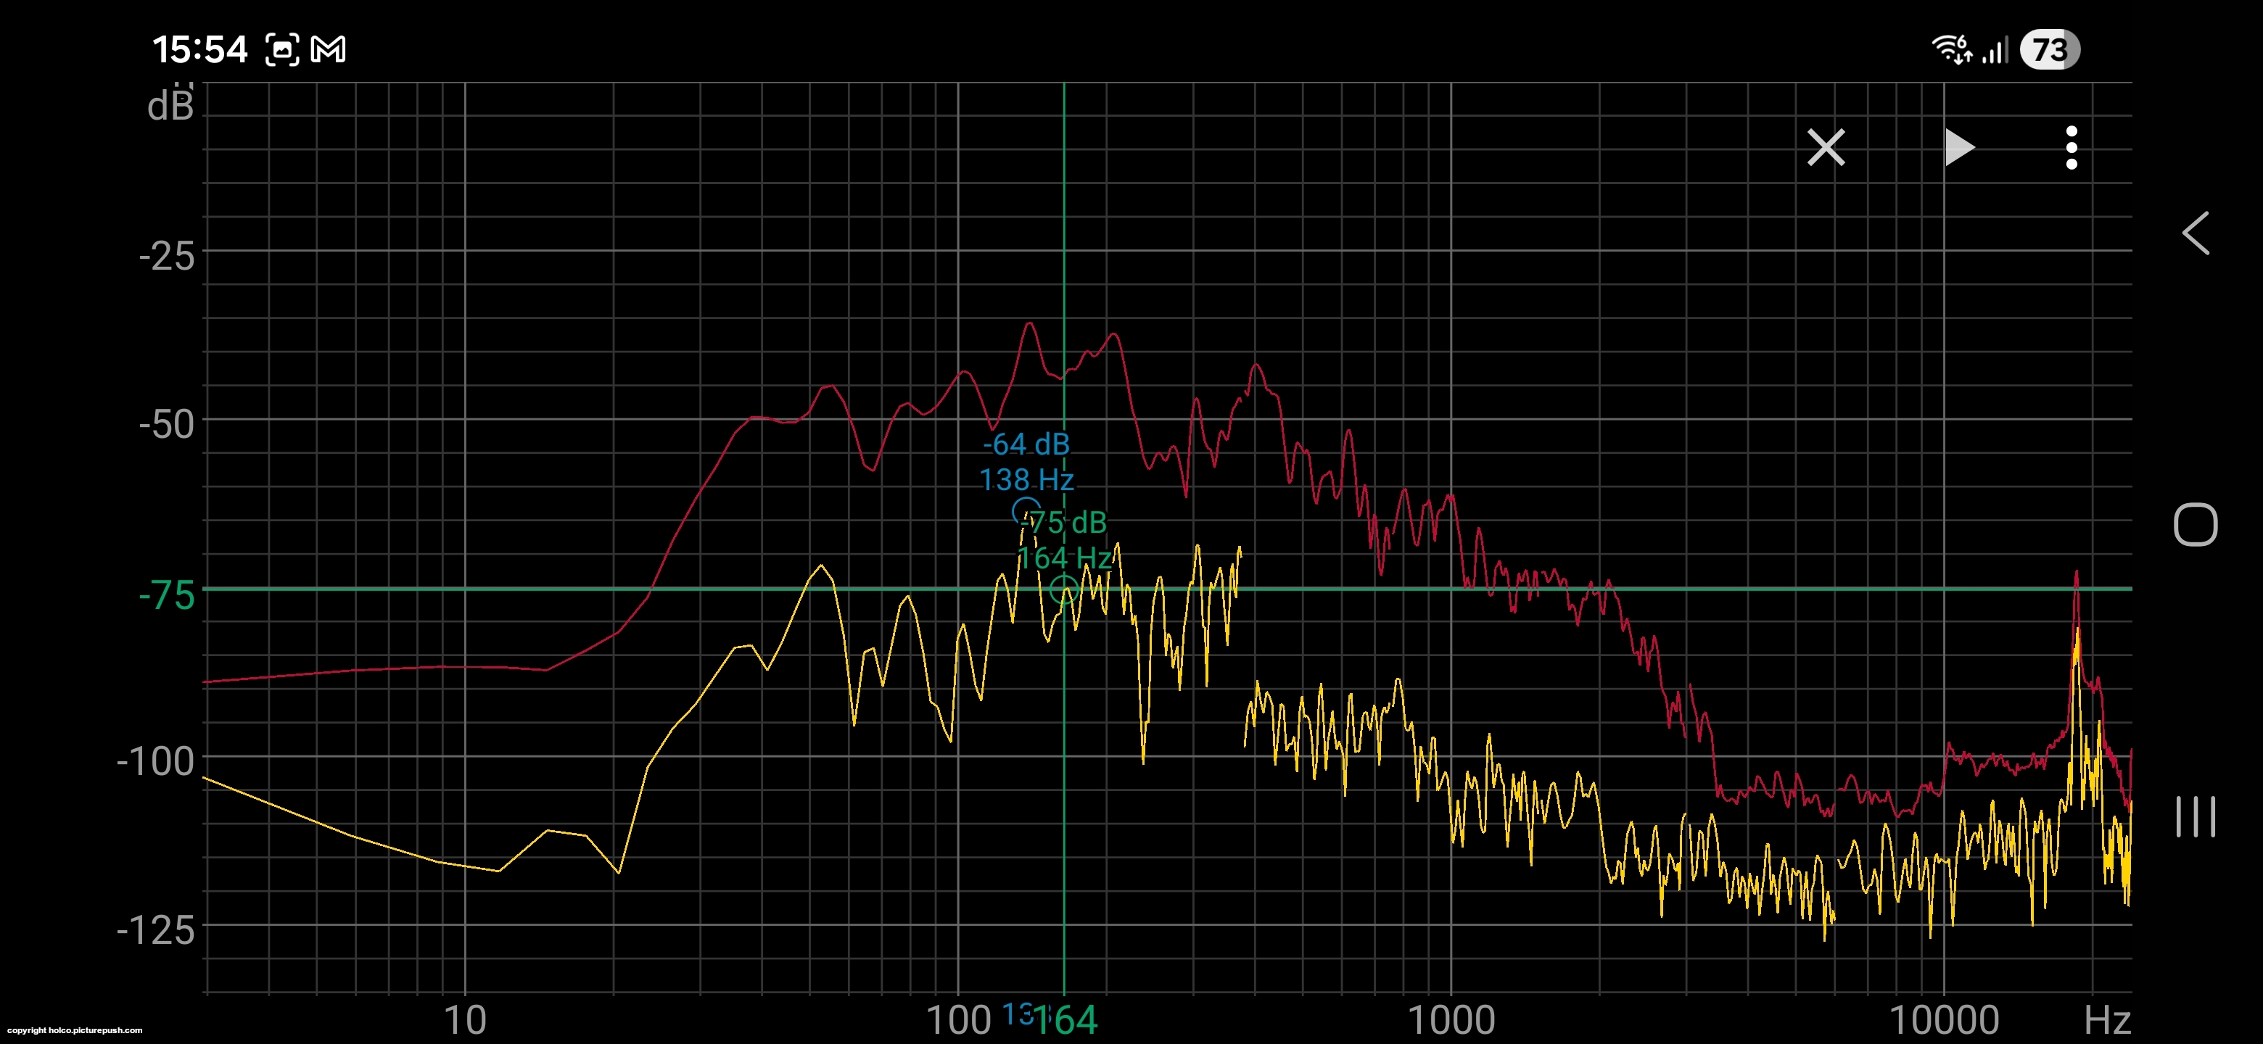Tap the green -75 level axis label
This screenshot has height=1044, width=2263.
[x=167, y=595]
